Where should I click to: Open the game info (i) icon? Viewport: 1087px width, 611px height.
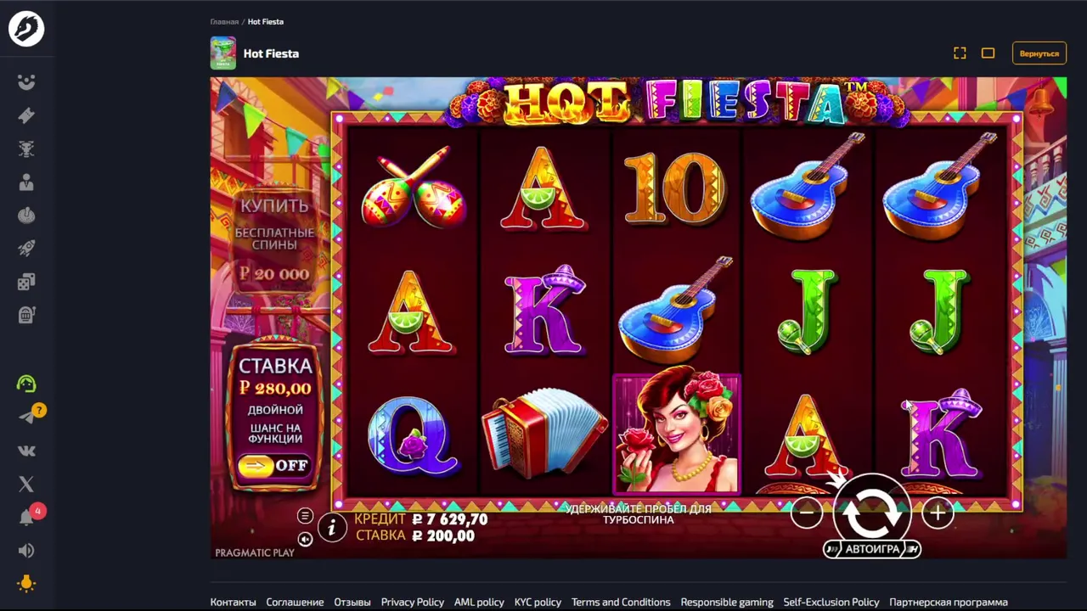coord(332,528)
